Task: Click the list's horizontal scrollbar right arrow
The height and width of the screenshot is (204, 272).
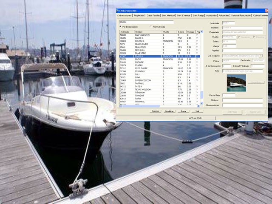Action: (199, 106)
